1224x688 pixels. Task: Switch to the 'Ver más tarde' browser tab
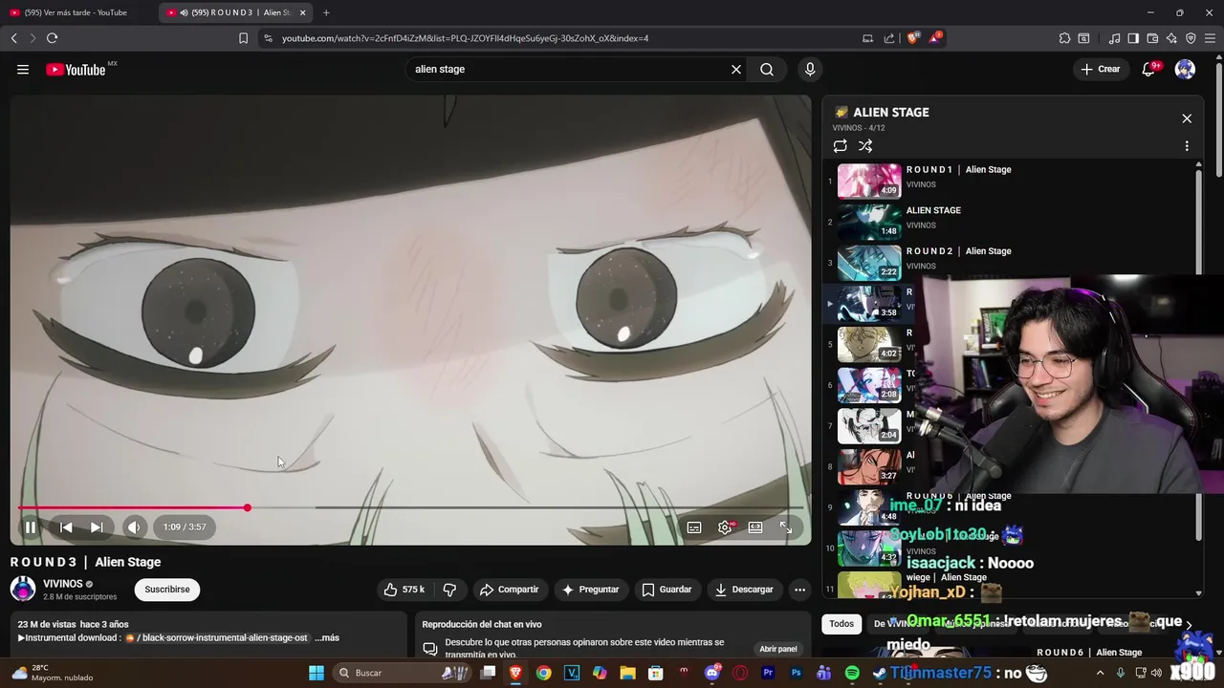pos(75,12)
